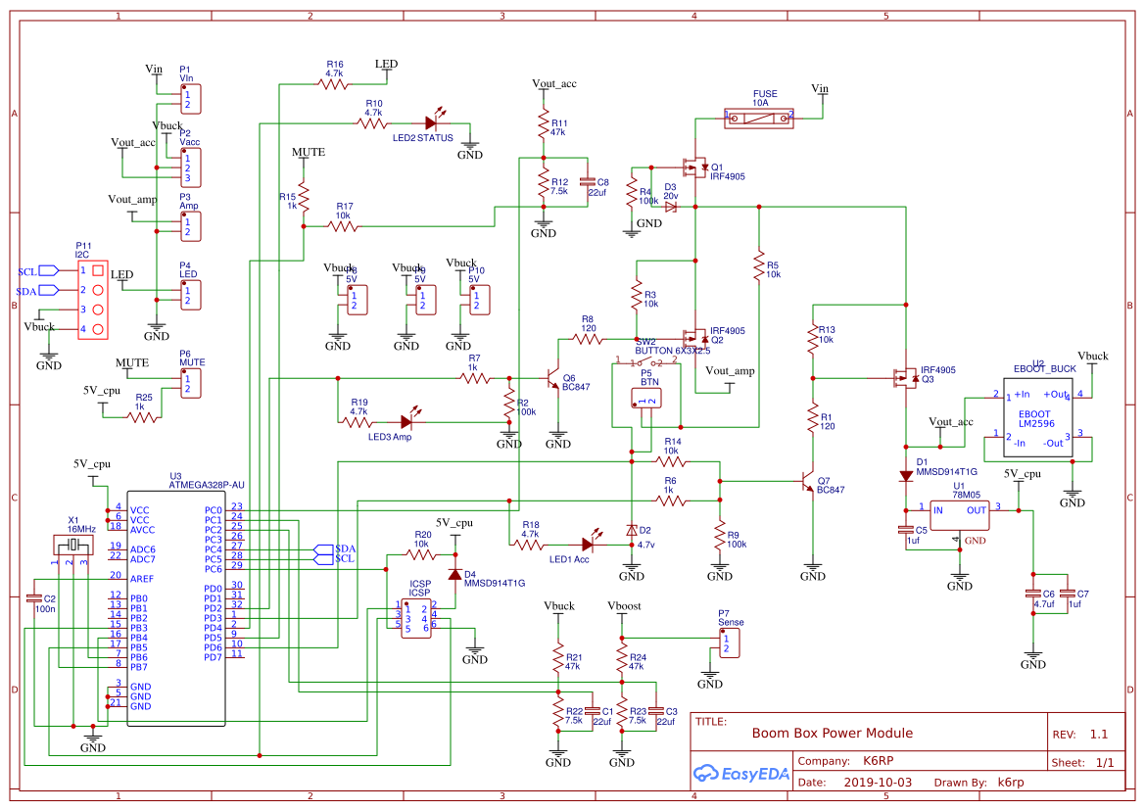Click the D2 4.7v zener diode
The width and height of the screenshot is (1145, 811).
pyautogui.click(x=632, y=530)
